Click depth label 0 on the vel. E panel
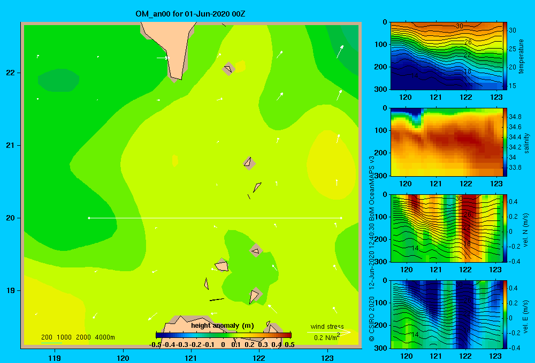This screenshot has height=363, width=535. 385,281
